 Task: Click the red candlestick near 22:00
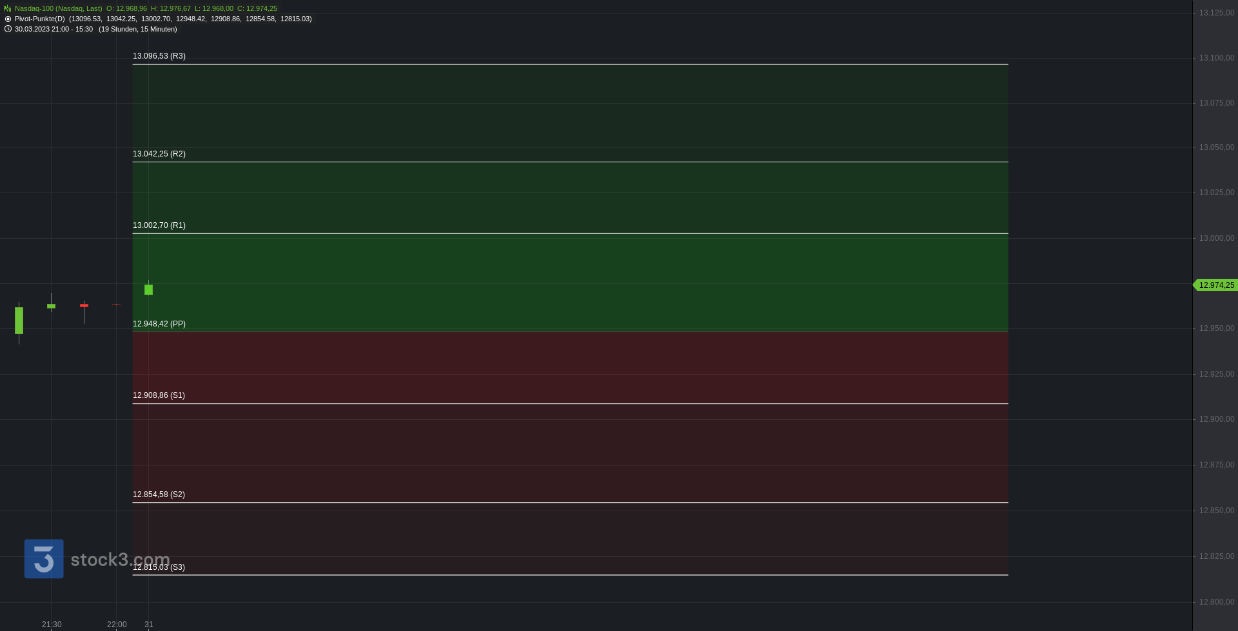click(x=84, y=306)
